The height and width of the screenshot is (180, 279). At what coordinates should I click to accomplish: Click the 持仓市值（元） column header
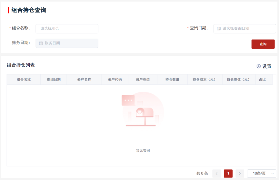click(238, 80)
